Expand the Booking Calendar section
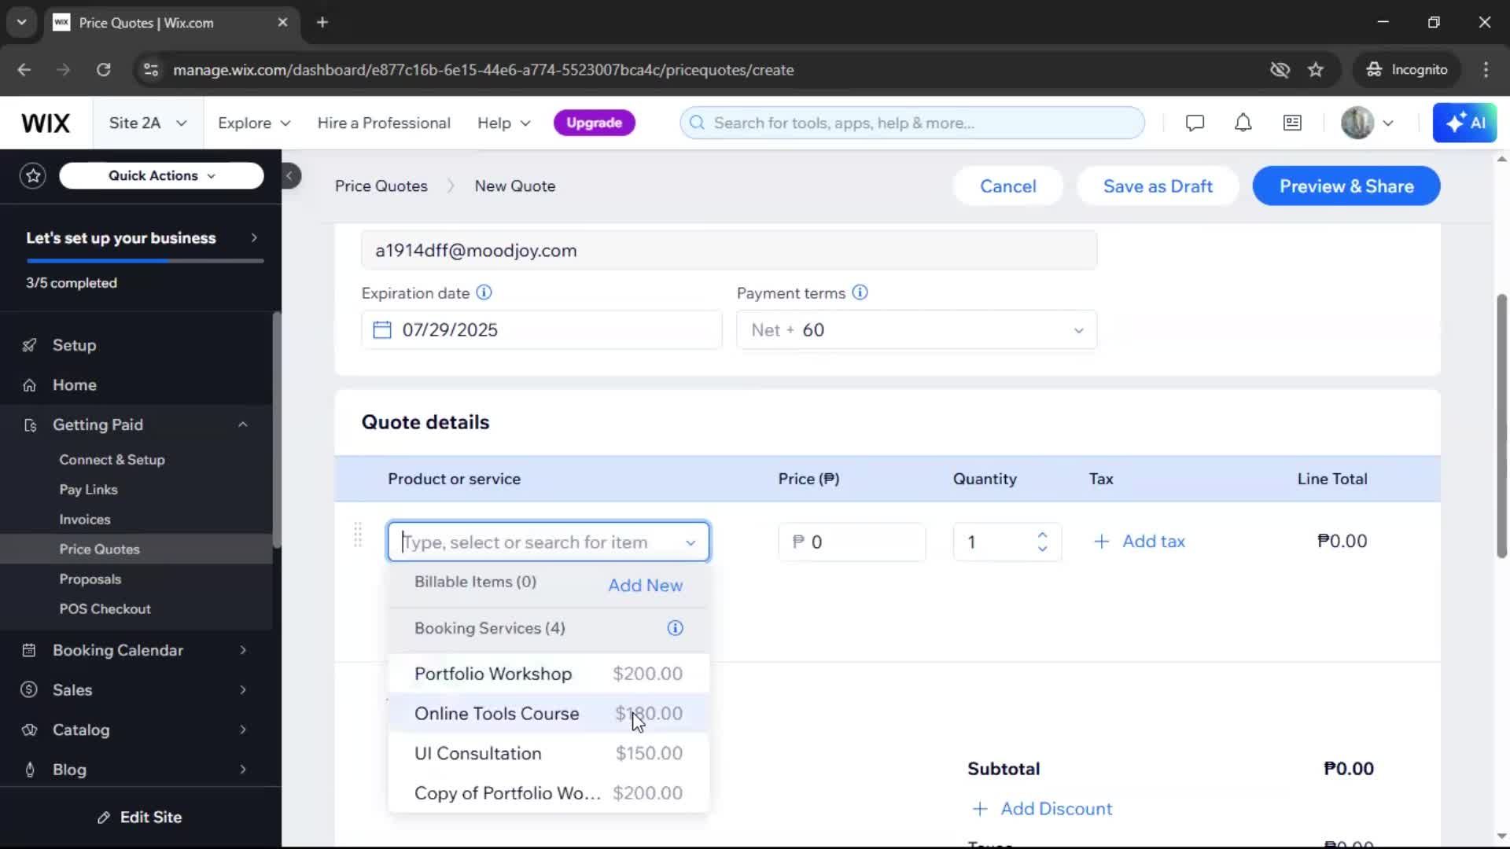 click(x=243, y=650)
